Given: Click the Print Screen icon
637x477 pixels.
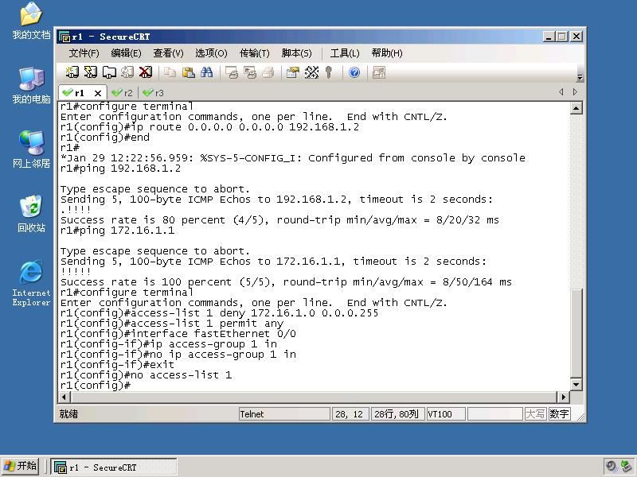Looking at the screenshot, I should point(232,72).
